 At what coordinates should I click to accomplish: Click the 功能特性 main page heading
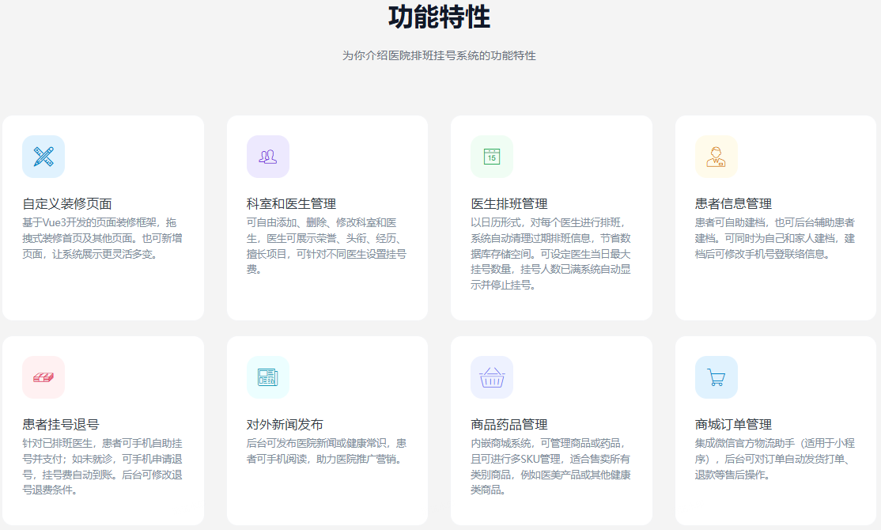[439, 17]
